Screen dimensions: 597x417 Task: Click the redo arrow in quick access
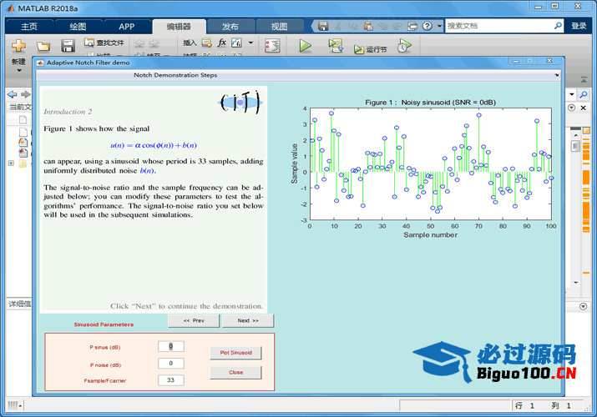397,26
